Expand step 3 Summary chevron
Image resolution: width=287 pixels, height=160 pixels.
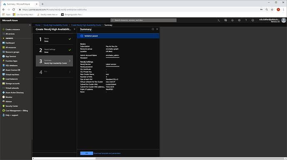70,61
